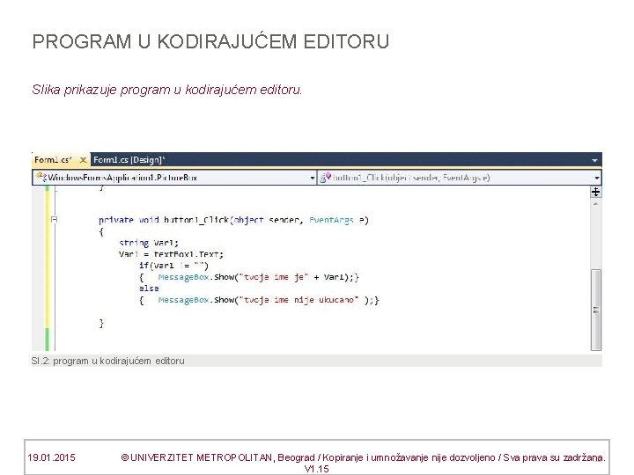Click the caption 'Sl.2: program u kodirajućem editoru'
This screenshot has height=475, width=634.
(x=108, y=361)
